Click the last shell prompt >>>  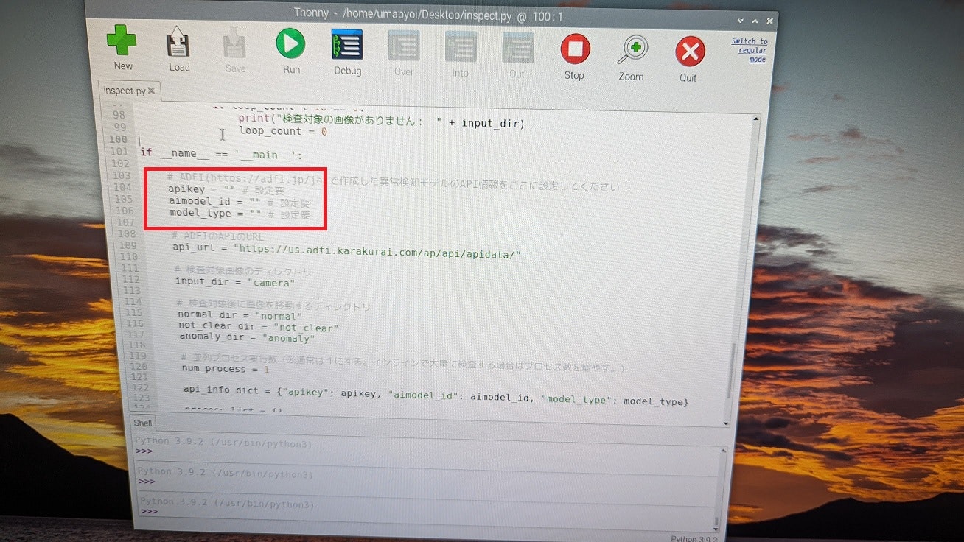point(149,511)
